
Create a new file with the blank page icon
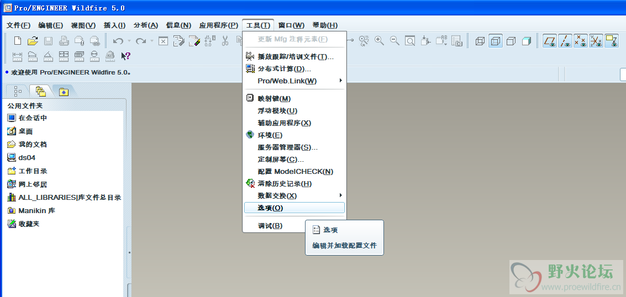point(18,41)
